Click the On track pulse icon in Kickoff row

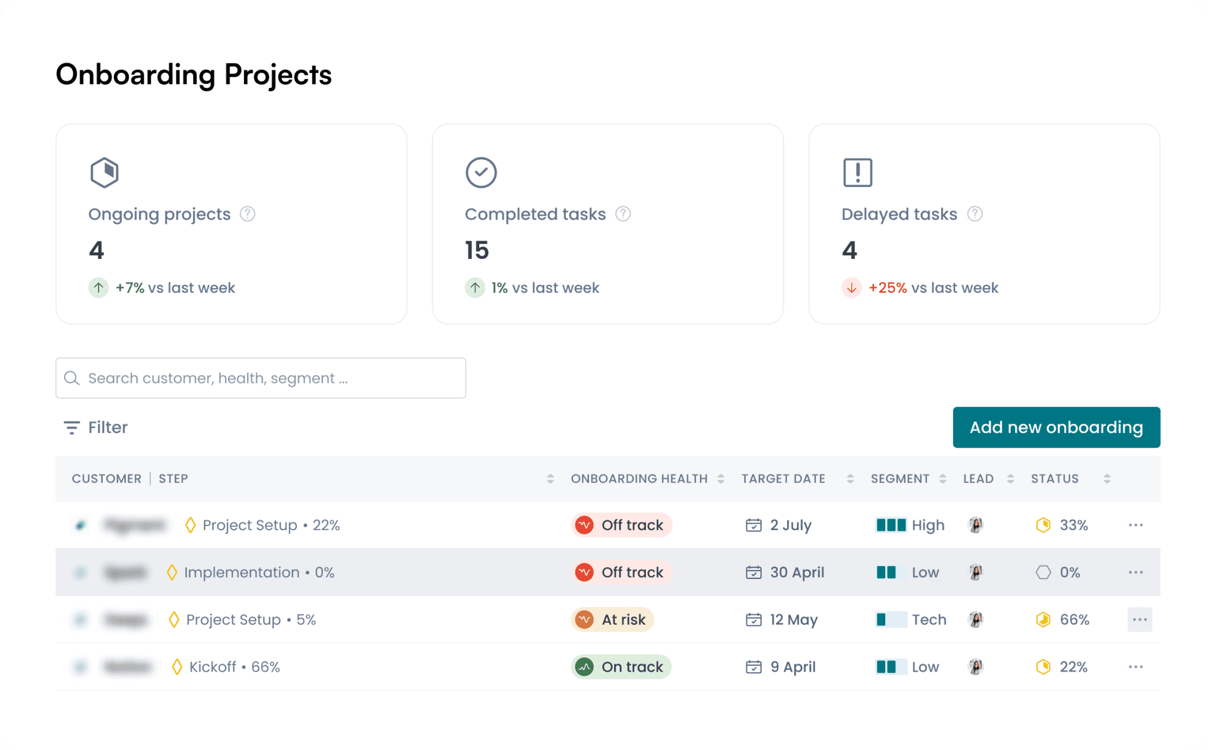(x=585, y=666)
